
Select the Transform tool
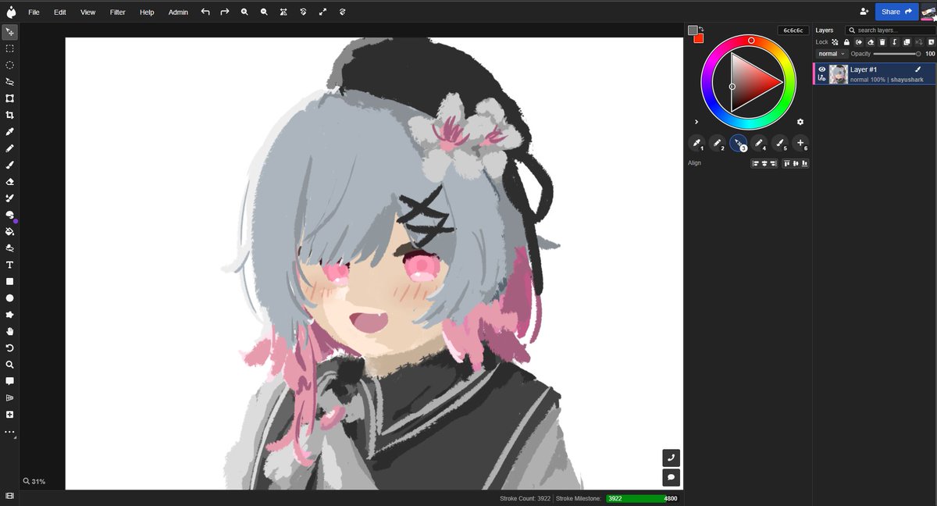coord(9,98)
